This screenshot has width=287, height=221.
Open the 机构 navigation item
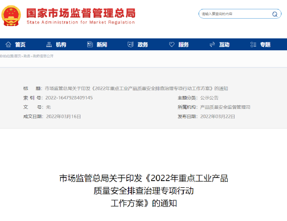[61, 45]
